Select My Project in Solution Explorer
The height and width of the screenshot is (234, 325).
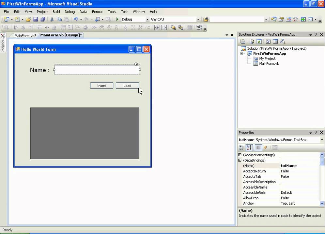(267, 58)
